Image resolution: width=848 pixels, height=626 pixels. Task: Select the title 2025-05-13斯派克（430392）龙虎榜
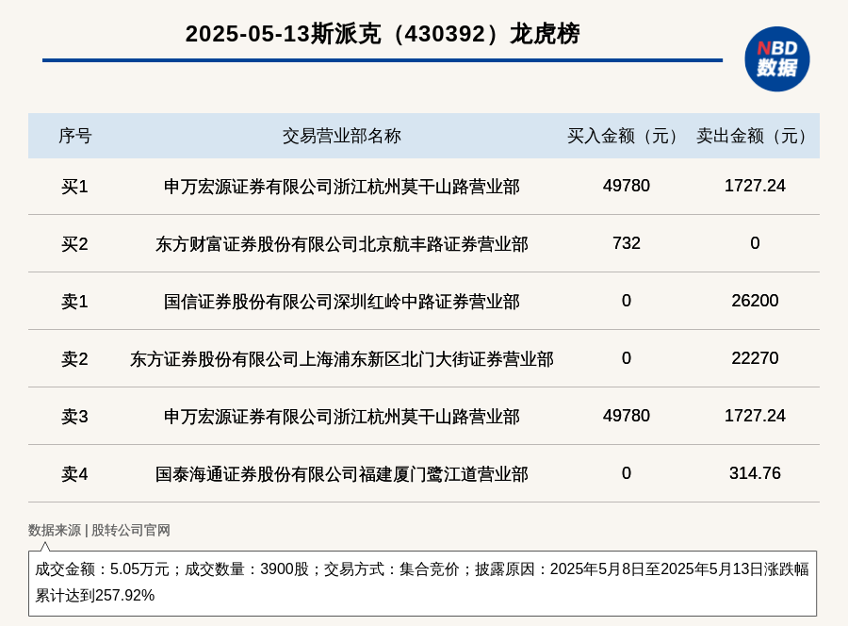click(383, 34)
